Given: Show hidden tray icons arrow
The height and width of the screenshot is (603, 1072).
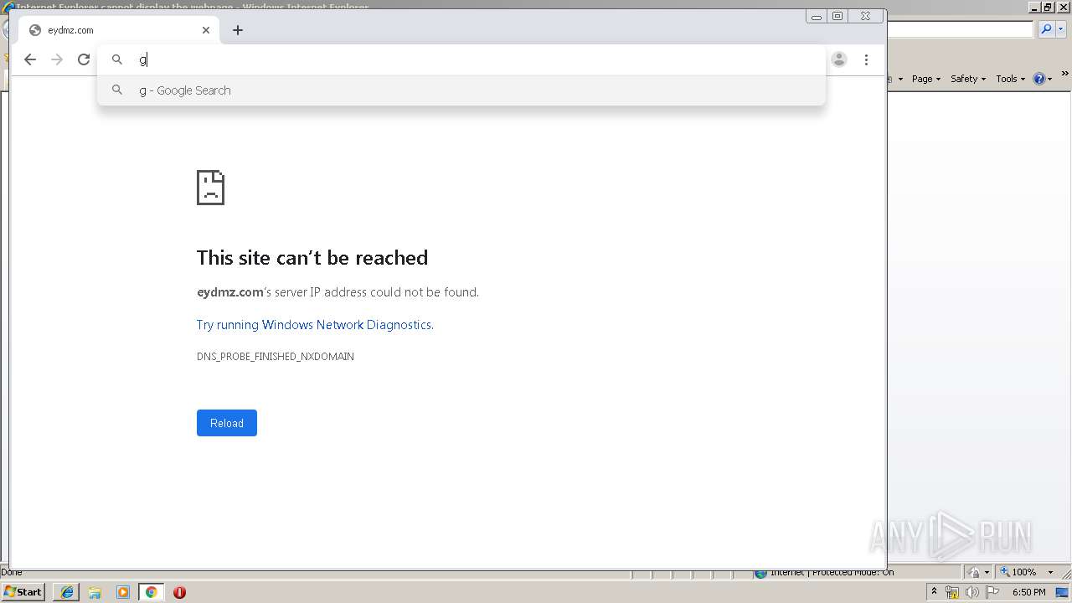Looking at the screenshot, I should click(934, 592).
